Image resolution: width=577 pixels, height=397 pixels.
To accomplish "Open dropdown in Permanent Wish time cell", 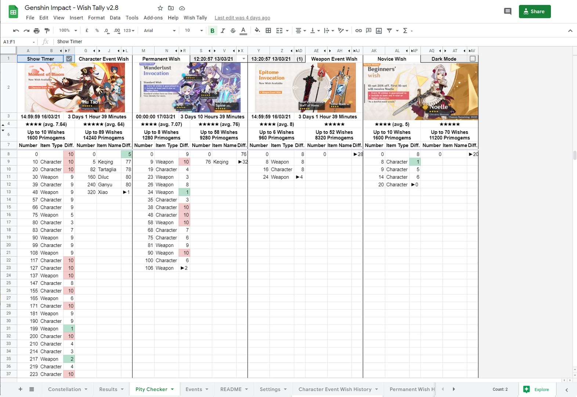I will tap(244, 59).
